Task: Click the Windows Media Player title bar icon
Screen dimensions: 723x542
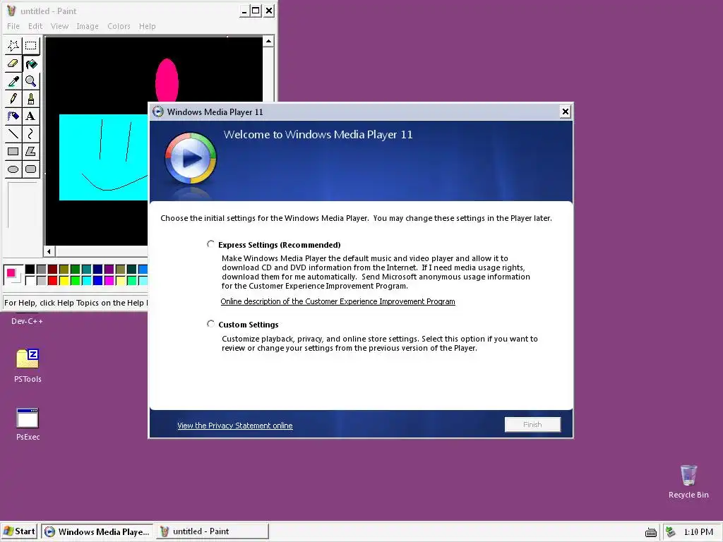Action: click(158, 112)
